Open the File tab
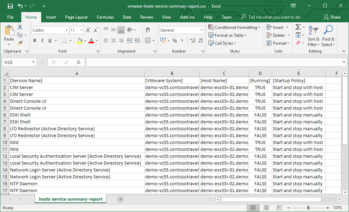The image size is (349, 212). (x=10, y=17)
